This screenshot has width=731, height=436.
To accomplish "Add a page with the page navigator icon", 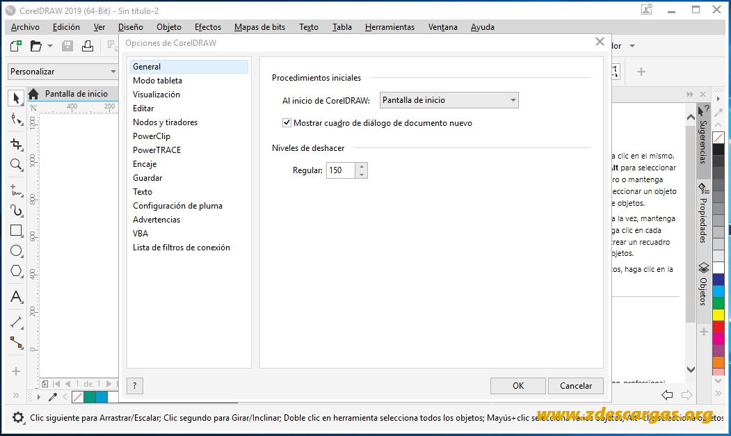I will coord(45,384).
